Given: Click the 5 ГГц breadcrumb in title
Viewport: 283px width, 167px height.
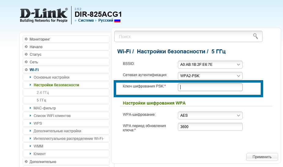Looking at the screenshot, I should [219, 52].
